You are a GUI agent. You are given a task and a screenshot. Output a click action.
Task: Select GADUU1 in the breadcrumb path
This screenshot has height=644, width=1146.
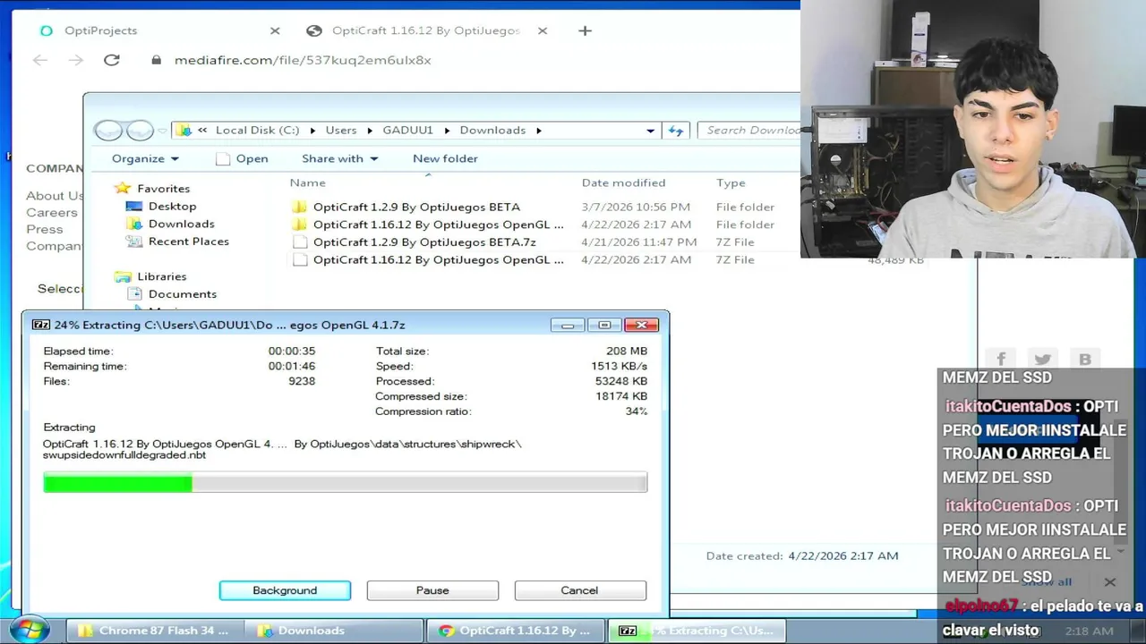407,131
